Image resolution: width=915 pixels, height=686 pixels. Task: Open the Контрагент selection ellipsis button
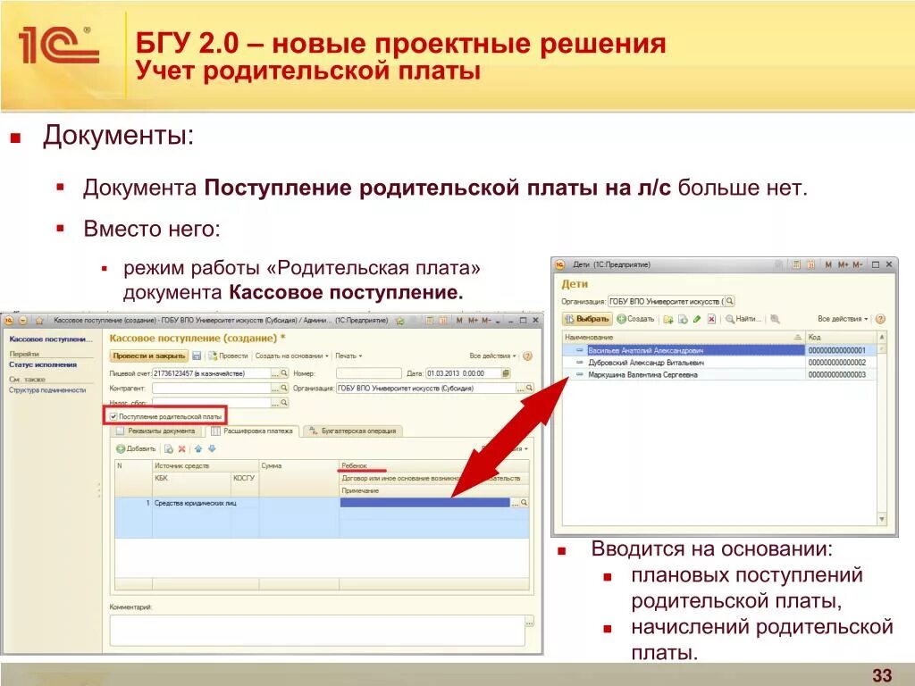(275, 388)
